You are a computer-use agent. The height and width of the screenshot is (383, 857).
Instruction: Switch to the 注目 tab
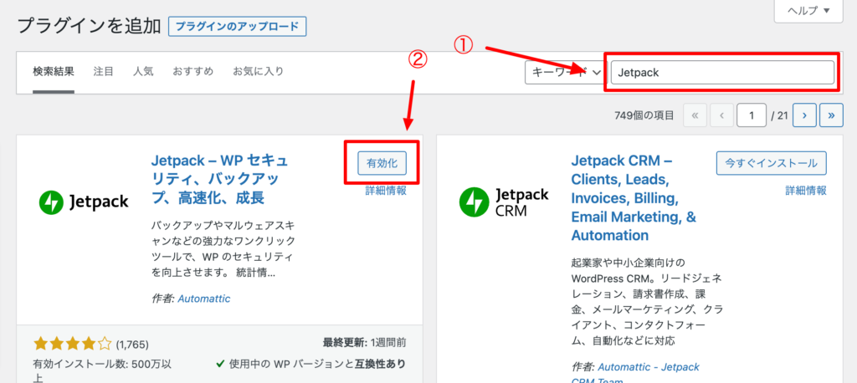click(x=103, y=71)
